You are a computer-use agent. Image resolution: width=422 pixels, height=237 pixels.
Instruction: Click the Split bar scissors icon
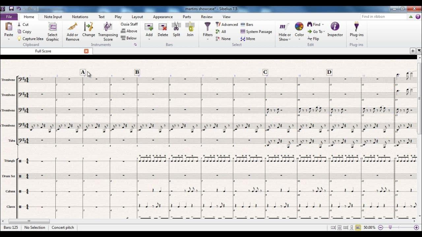[176, 27]
